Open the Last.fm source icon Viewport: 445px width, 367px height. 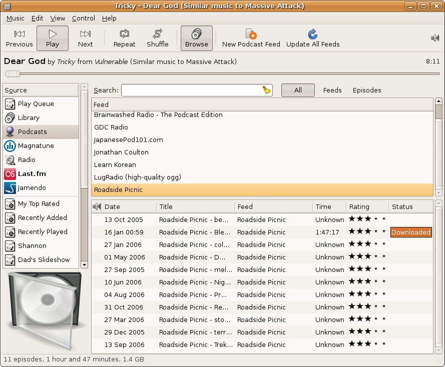(10, 173)
